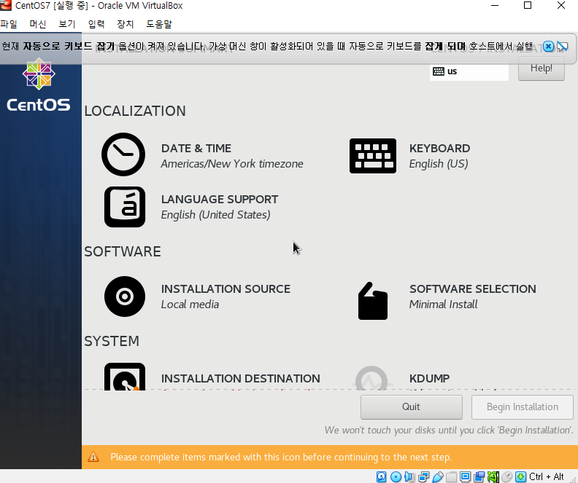Click the warning triangle icon in orange bar
The width and height of the screenshot is (578, 483).
point(93,457)
